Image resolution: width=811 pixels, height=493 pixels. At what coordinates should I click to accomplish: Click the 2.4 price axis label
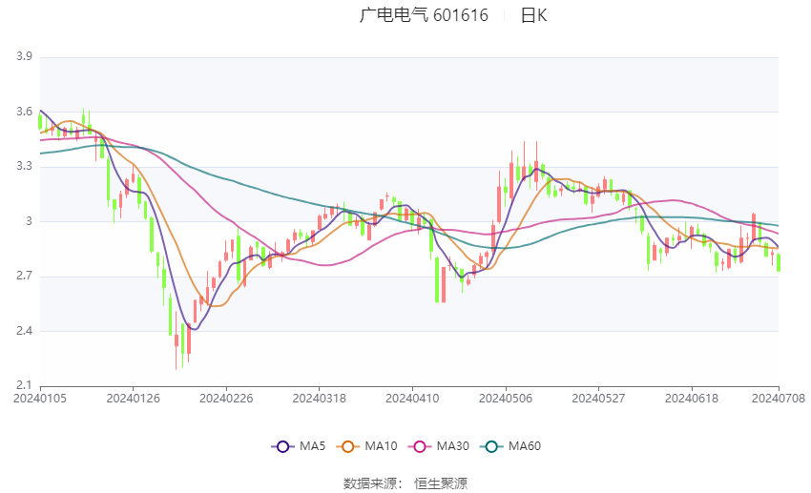24,331
